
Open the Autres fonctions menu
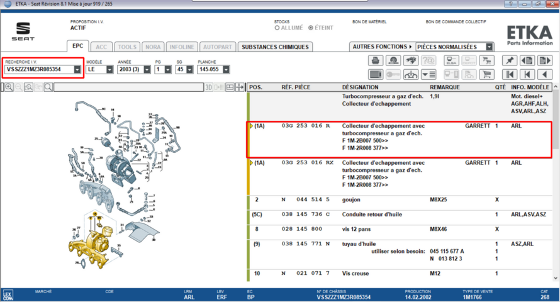[382, 47]
